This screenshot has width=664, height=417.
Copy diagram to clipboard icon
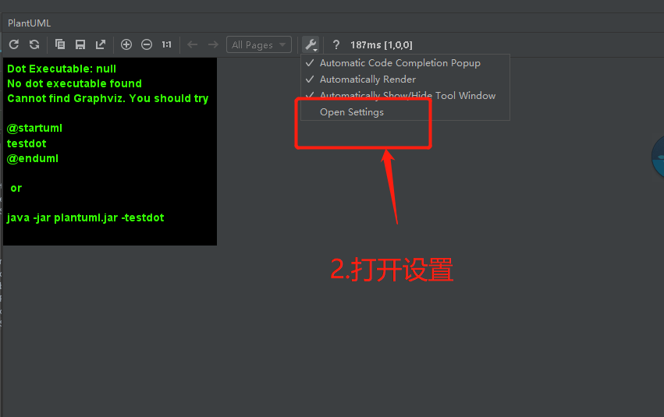click(60, 44)
